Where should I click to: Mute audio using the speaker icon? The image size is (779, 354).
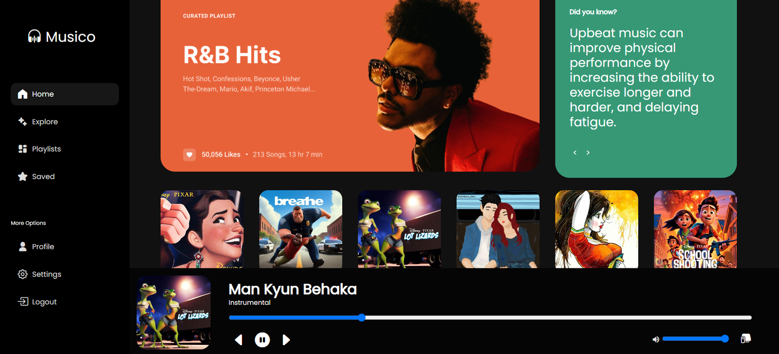tap(656, 339)
